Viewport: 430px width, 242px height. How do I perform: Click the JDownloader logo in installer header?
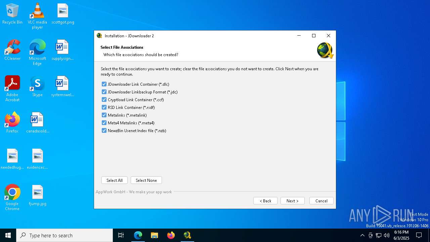click(325, 50)
